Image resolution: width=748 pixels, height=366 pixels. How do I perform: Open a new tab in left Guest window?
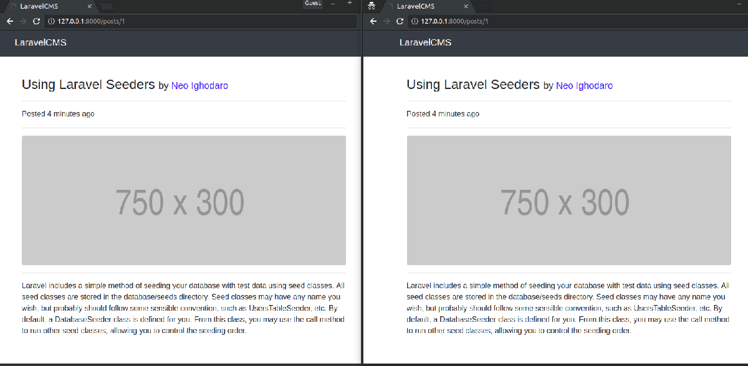[x=107, y=6]
